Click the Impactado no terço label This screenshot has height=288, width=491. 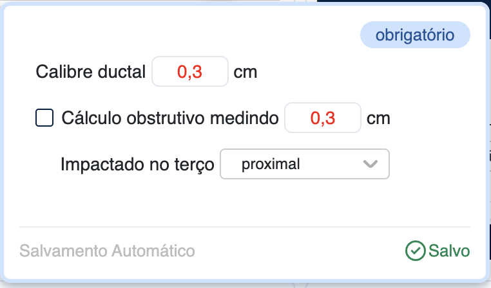[x=137, y=164]
